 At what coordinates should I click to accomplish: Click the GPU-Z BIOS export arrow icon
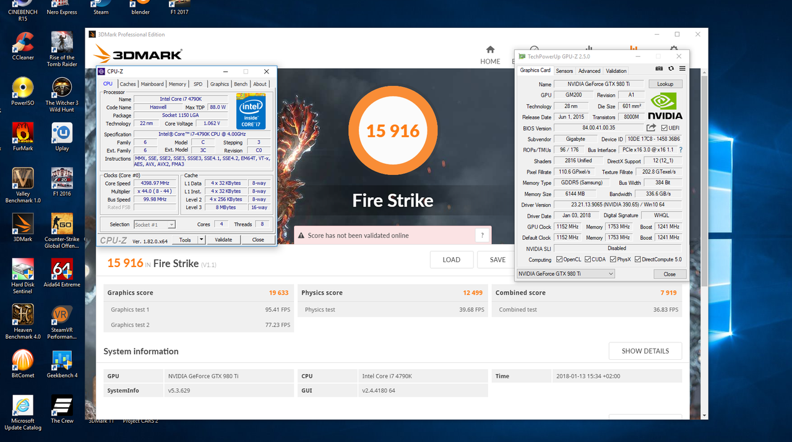pos(651,128)
